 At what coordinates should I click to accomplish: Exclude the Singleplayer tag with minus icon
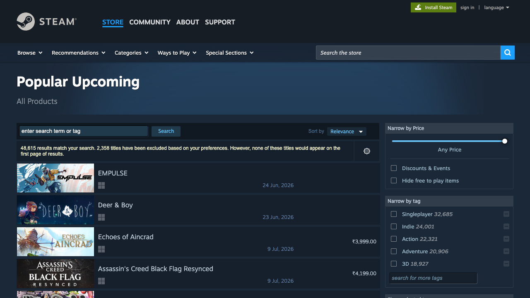click(506, 214)
